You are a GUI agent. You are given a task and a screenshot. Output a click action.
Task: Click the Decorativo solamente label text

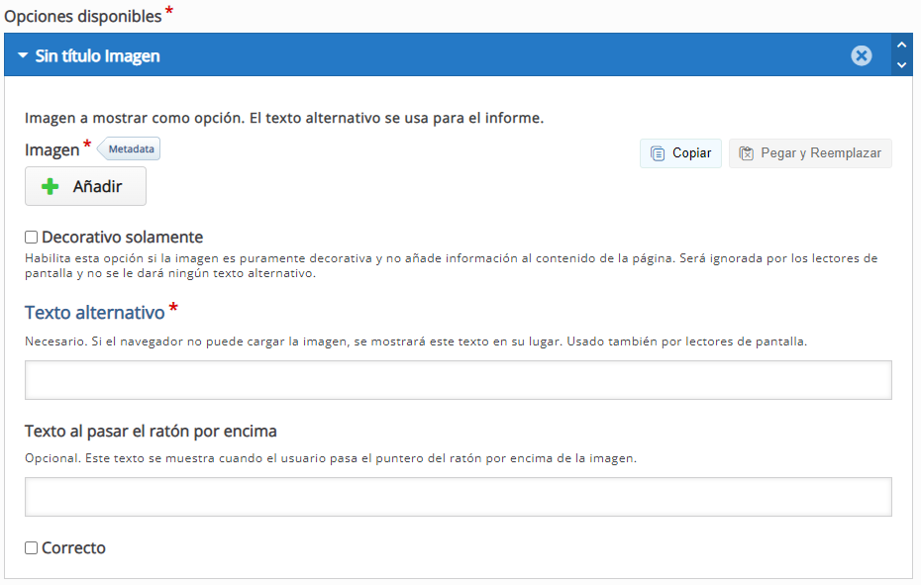tap(122, 238)
